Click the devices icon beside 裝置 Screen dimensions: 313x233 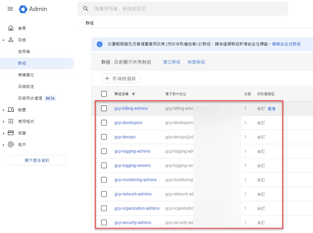(11, 110)
